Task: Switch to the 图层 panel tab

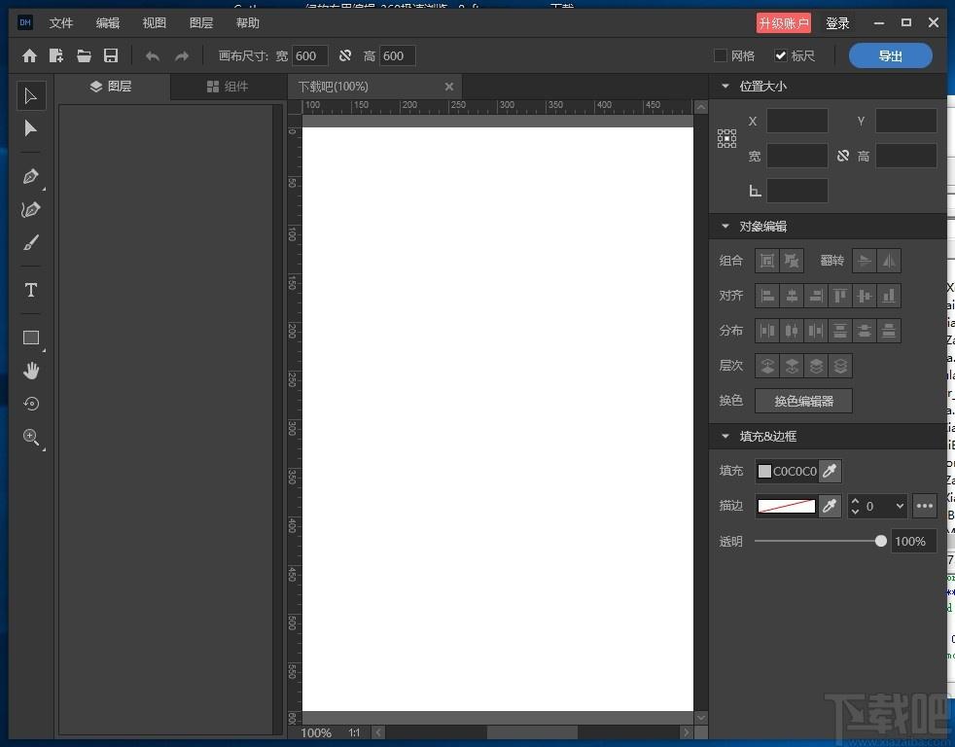Action: pyautogui.click(x=112, y=87)
